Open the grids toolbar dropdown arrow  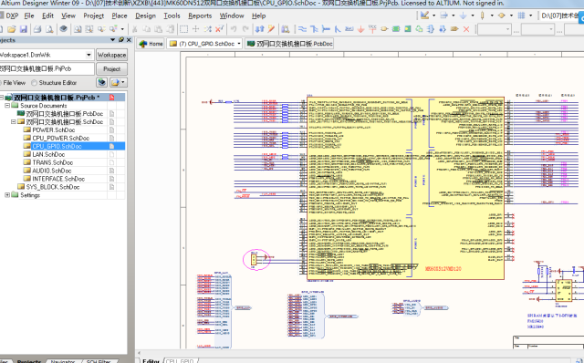(x=530, y=16)
